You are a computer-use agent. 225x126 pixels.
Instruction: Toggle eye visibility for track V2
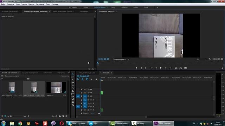click(x=91, y=93)
